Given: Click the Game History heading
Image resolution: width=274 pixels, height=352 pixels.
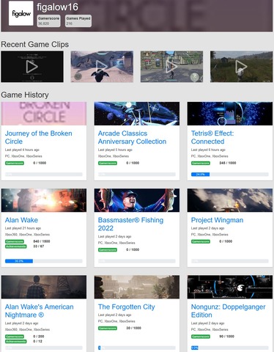Looking at the screenshot, I should point(25,95).
